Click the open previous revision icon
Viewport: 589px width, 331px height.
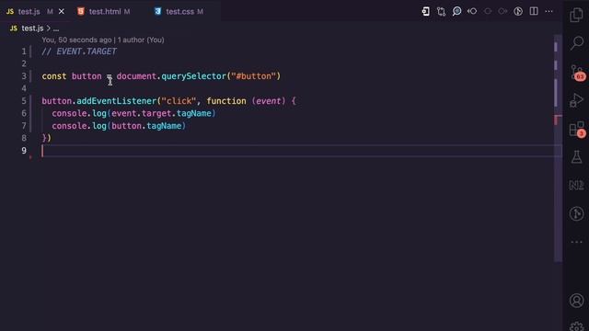(472, 11)
